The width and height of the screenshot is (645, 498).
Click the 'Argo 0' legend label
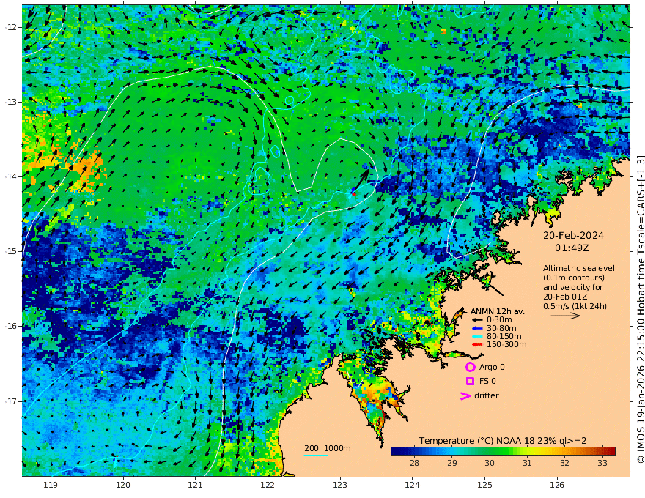[492, 368]
